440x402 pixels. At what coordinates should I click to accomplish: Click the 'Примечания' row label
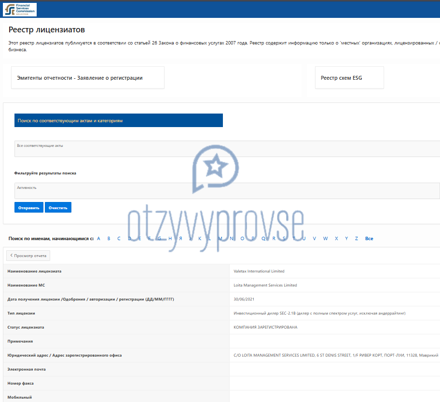point(20,341)
